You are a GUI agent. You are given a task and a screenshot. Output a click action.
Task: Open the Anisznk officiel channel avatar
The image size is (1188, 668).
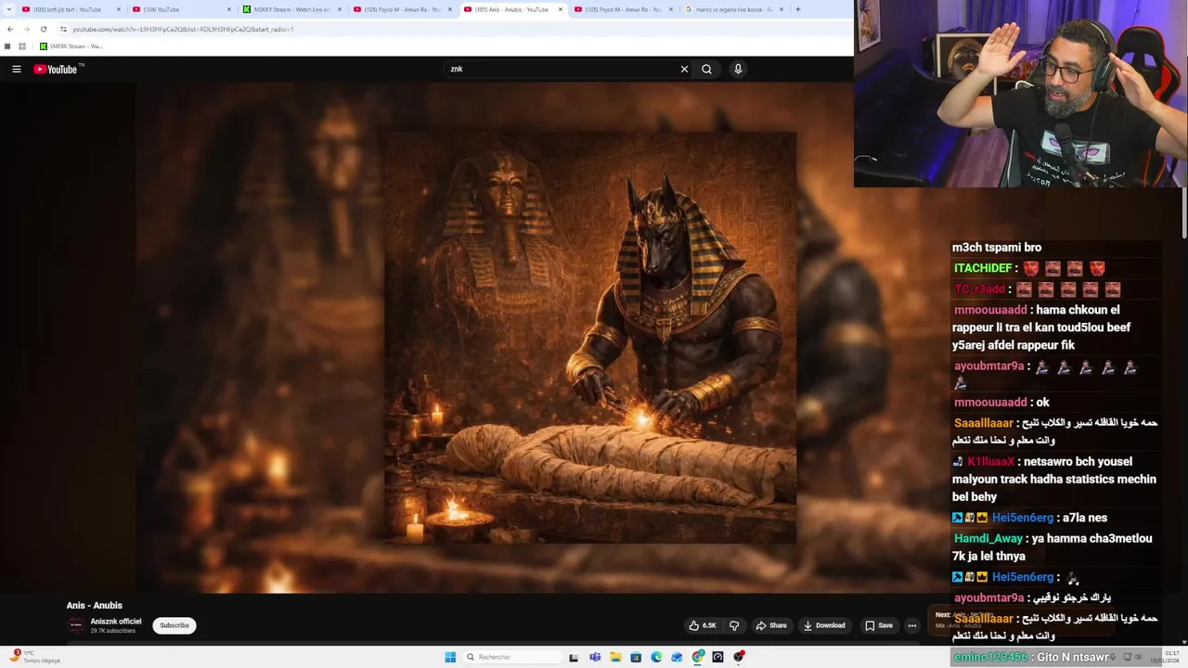pyautogui.click(x=76, y=625)
